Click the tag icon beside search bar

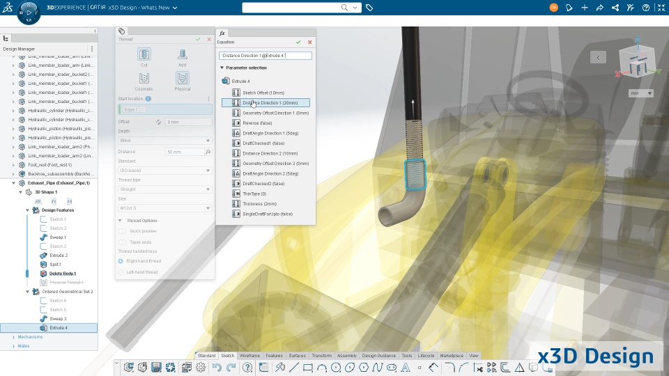point(369,8)
